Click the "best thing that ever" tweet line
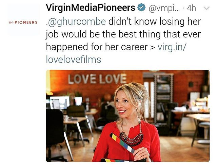Image resolution: width=217 pixels, height=166 pixels. point(159,34)
